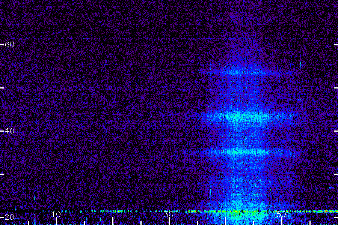
Task: Click the "20" vertical axis label
Action: click(x=9, y=217)
